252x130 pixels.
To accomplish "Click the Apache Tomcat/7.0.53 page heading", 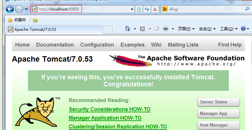I will coord(52,59).
